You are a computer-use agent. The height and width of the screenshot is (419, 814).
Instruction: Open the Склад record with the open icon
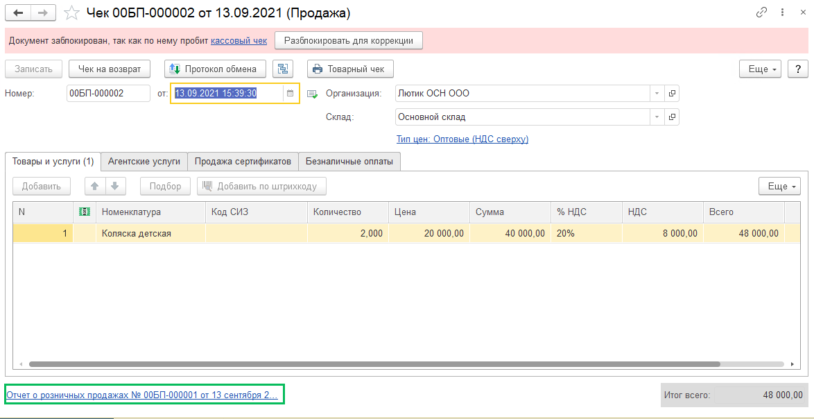pyautogui.click(x=671, y=117)
